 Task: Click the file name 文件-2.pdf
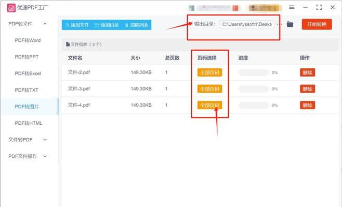78,72
